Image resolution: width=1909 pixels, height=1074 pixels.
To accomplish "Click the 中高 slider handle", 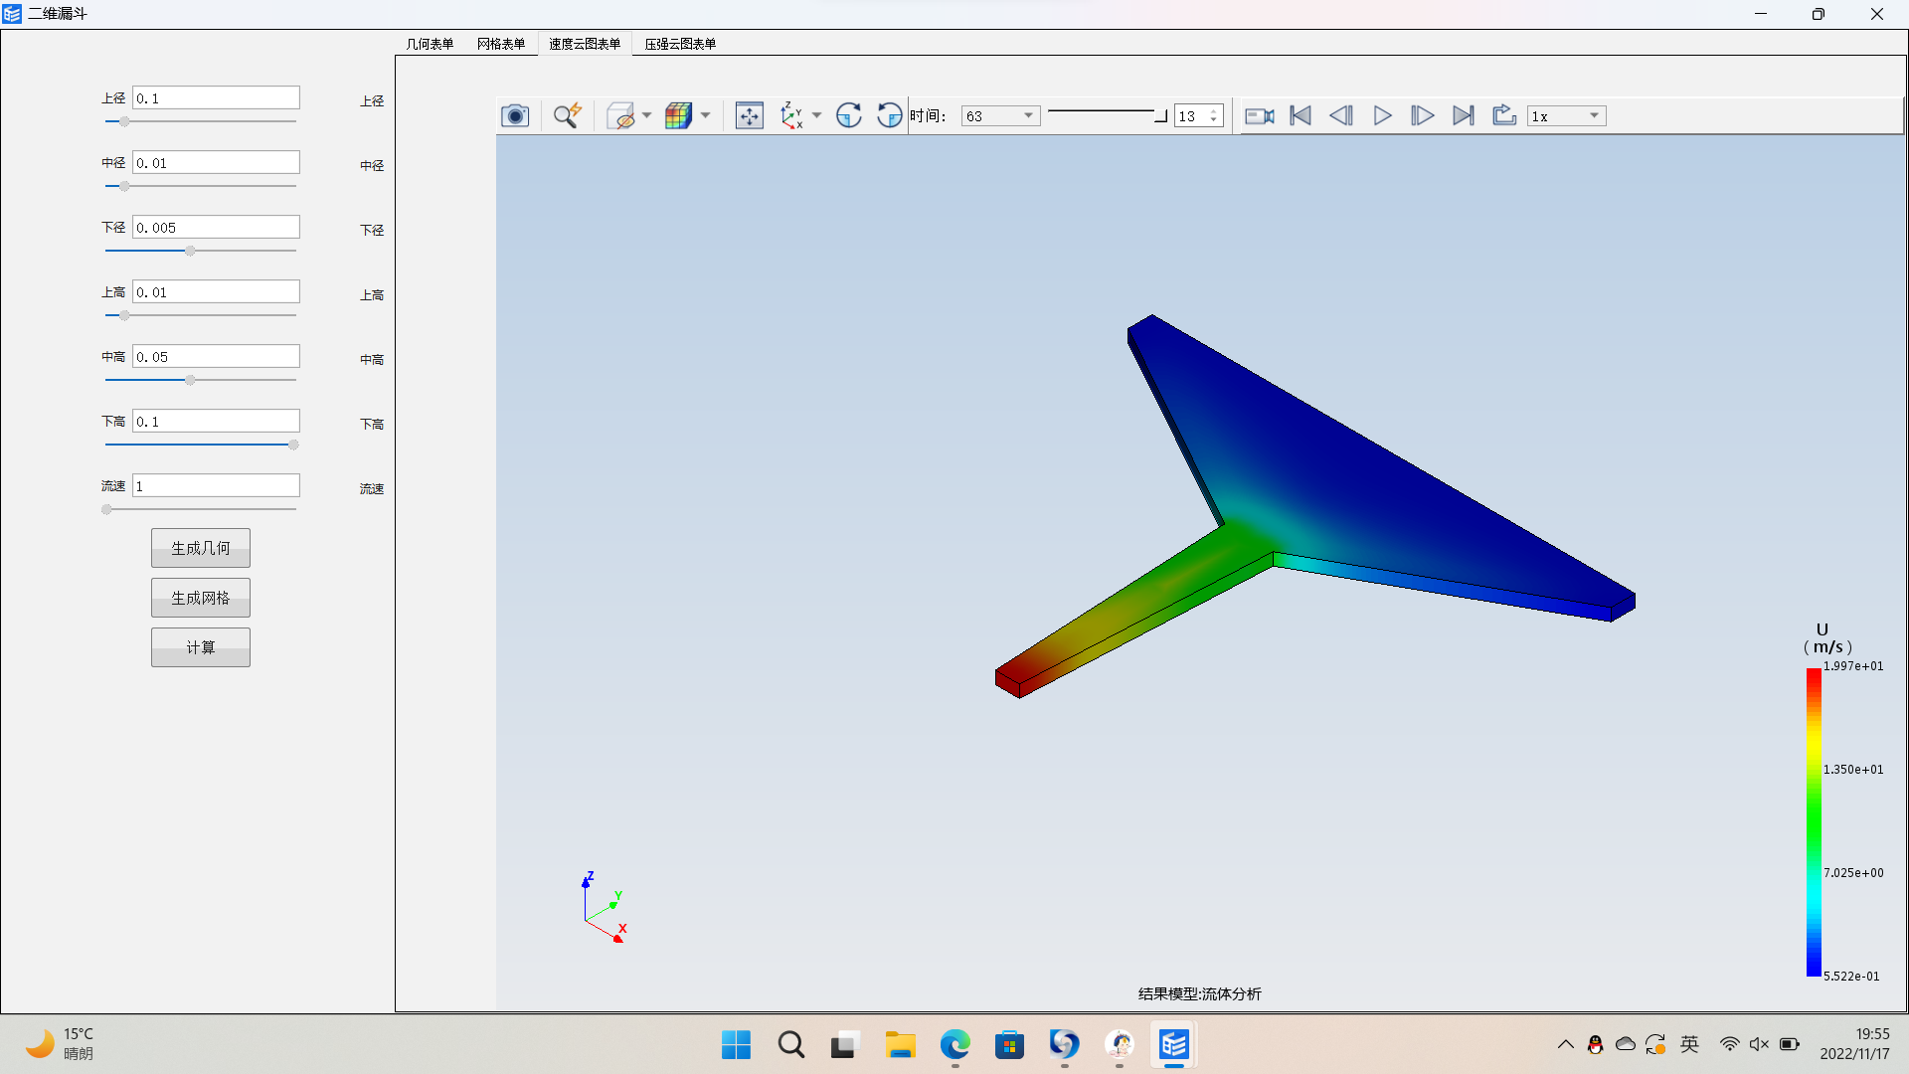I will [x=190, y=380].
